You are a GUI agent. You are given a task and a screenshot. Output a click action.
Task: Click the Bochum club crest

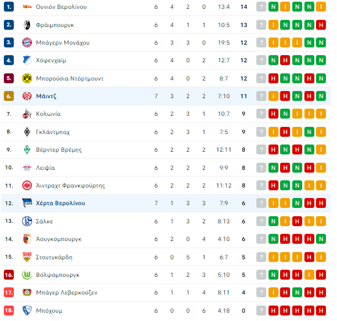27,311
